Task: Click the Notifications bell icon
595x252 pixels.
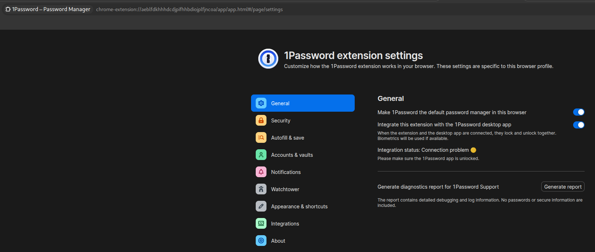Action: tap(261, 172)
